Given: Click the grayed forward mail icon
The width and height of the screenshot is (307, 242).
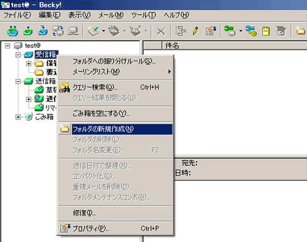Looking at the screenshot, I should tap(136, 31).
